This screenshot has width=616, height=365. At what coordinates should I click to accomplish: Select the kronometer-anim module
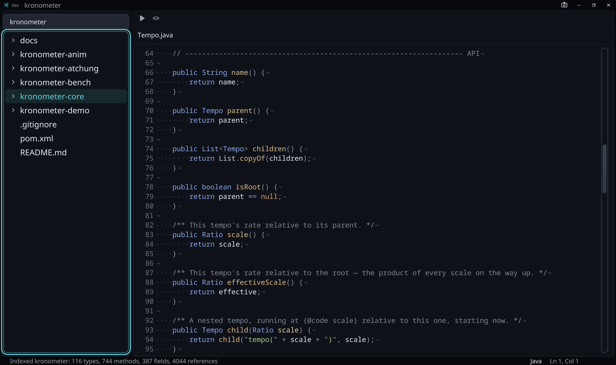66,54
